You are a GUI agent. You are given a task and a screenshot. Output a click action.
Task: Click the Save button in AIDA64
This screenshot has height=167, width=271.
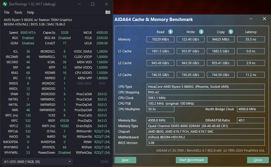coord(125,160)
